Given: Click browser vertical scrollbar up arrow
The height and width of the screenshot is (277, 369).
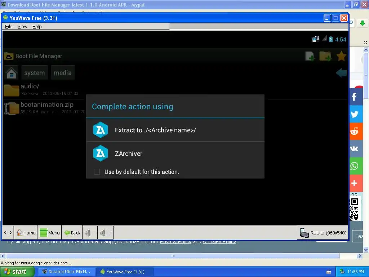Looking at the screenshot, I should point(366,50).
